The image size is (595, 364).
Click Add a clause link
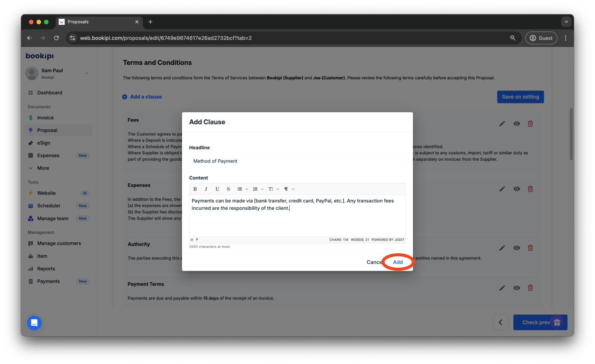(142, 97)
